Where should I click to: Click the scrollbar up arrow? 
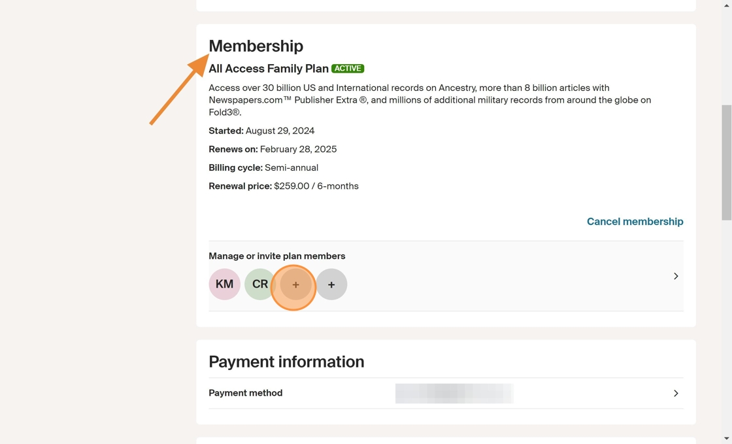coord(726,4)
